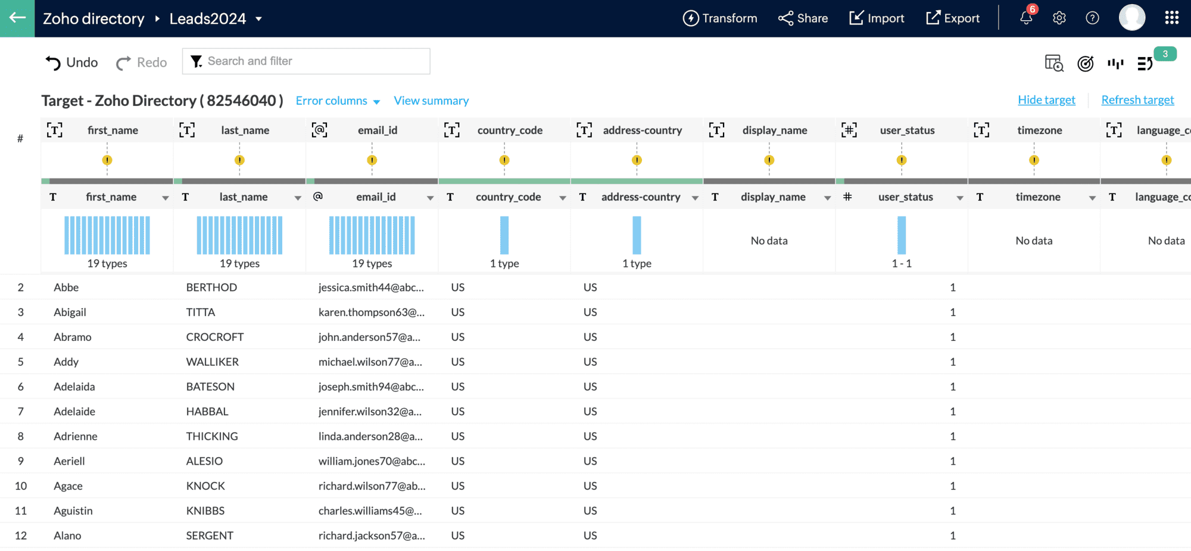Open the notifications bell
The width and height of the screenshot is (1191, 551).
point(1026,18)
